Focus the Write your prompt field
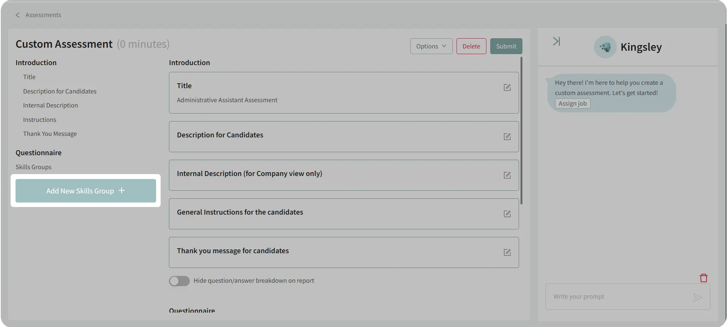 [618, 297]
